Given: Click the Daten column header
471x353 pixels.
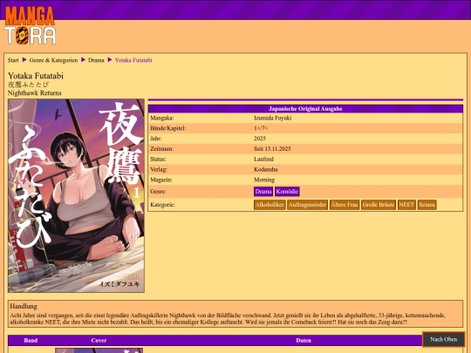Looking at the screenshot, I should click(x=304, y=340).
